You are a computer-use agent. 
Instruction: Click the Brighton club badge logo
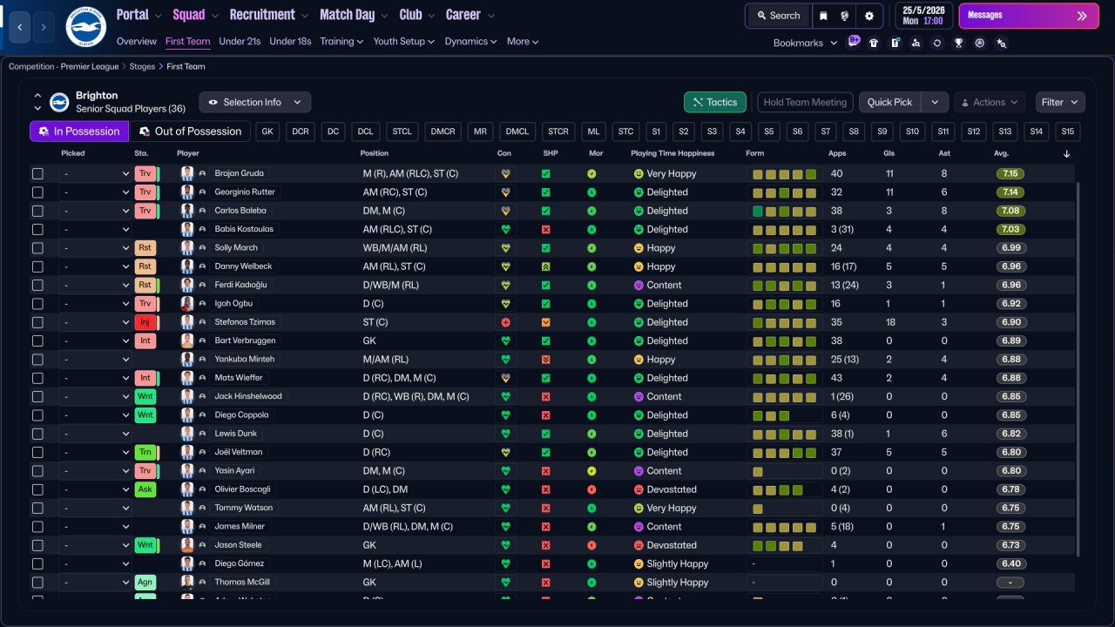[85, 27]
